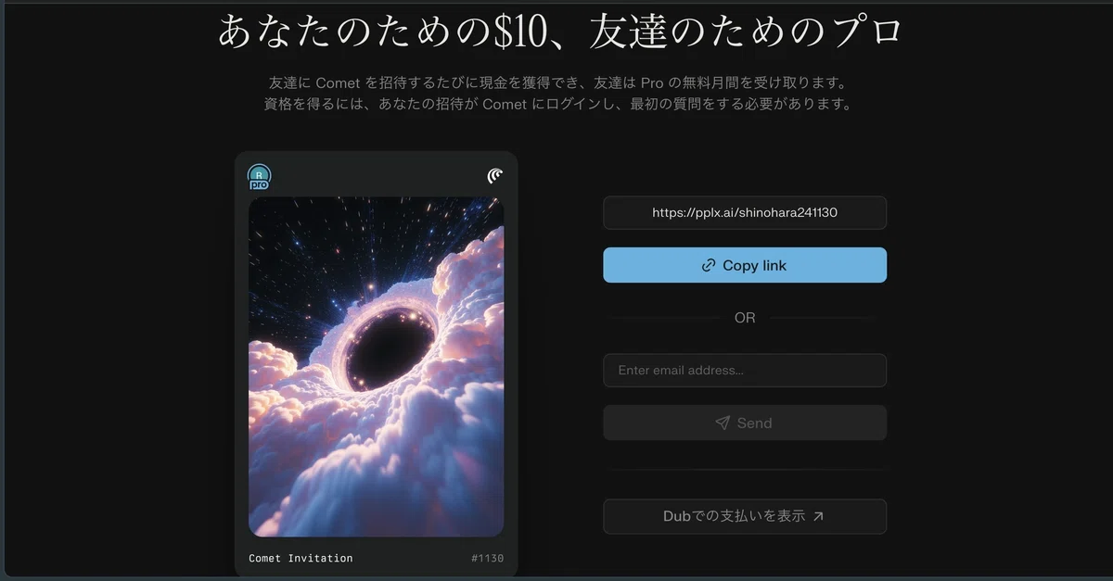Click the description line starting 友達に Comet を招待
1113x581 pixels.
coord(557,83)
